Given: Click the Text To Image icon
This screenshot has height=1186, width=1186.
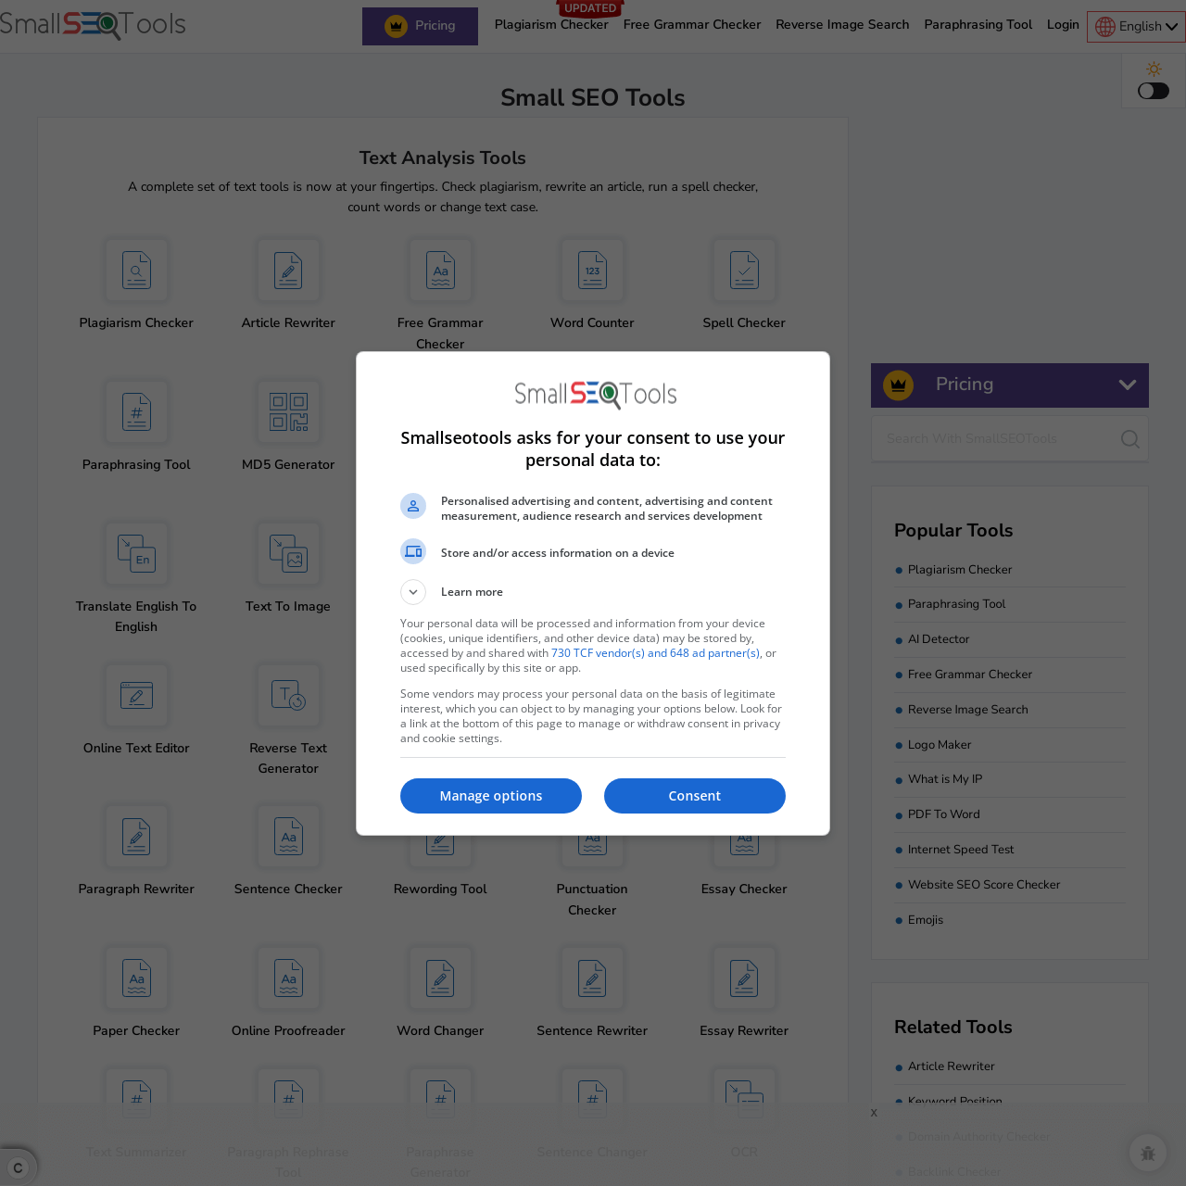Looking at the screenshot, I should point(287,553).
